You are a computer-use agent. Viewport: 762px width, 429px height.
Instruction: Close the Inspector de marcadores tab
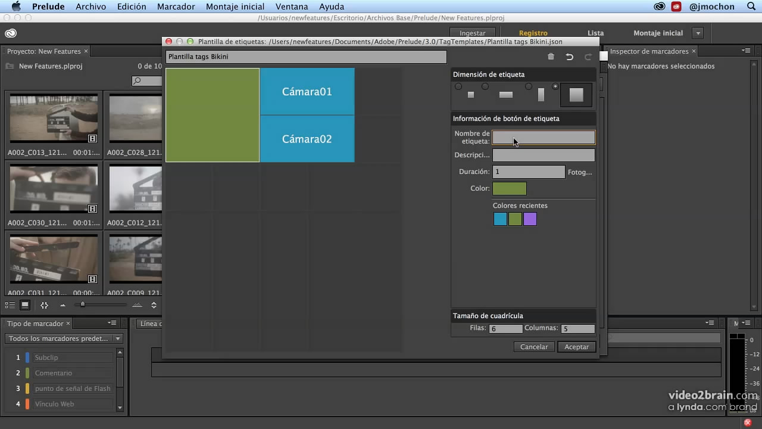tap(694, 51)
